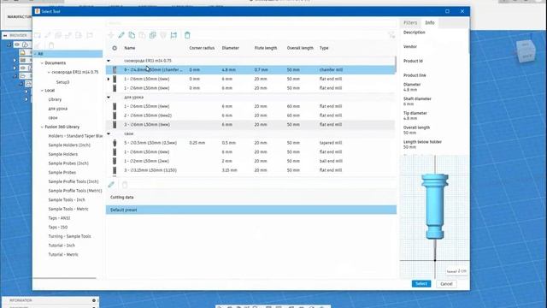Select the Sample Probes library
Viewport: 547px width, 308px height.
[62, 173]
